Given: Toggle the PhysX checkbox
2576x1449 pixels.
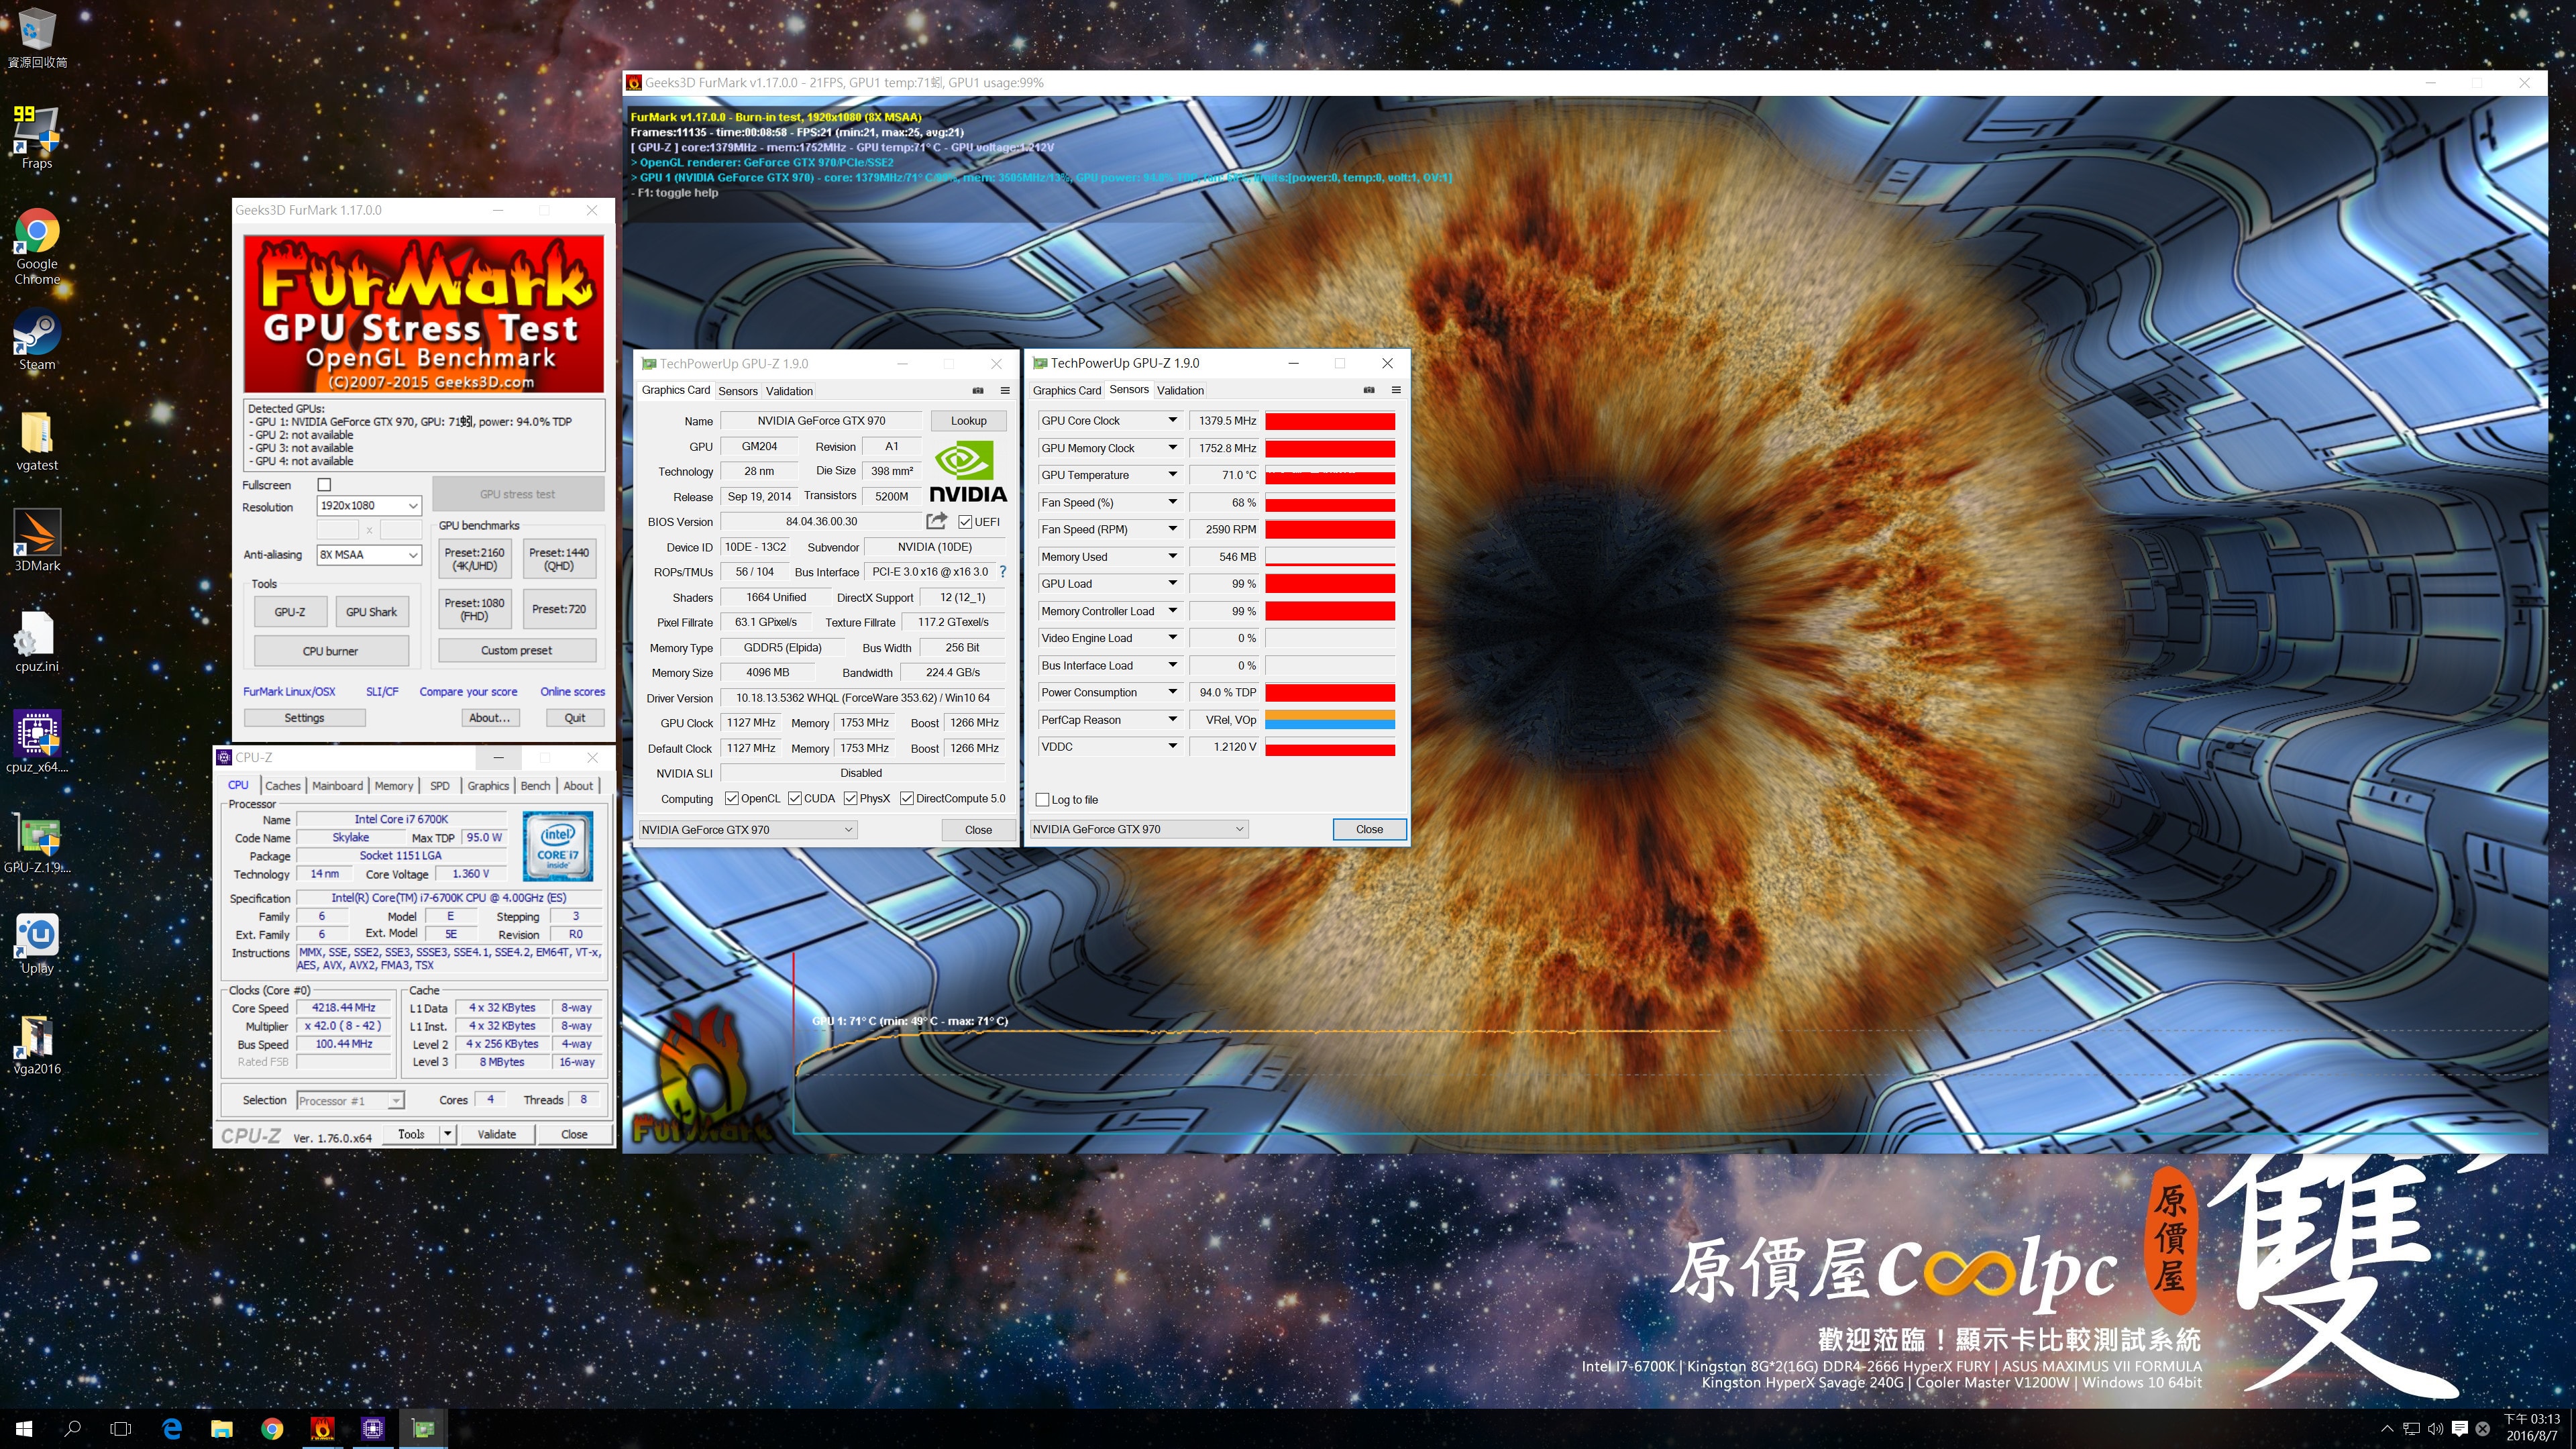Looking at the screenshot, I should tap(851, 798).
